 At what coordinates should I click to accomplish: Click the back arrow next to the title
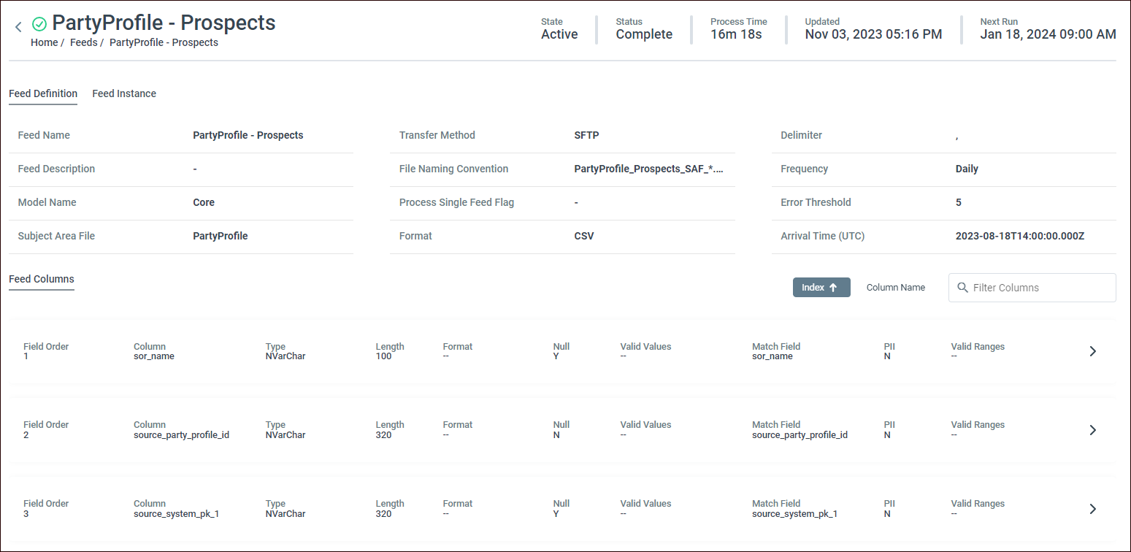tap(18, 26)
